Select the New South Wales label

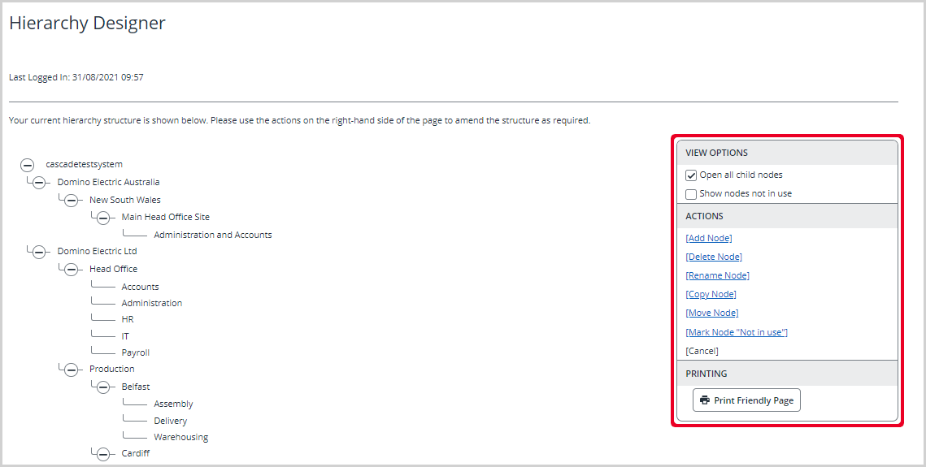pyautogui.click(x=124, y=200)
